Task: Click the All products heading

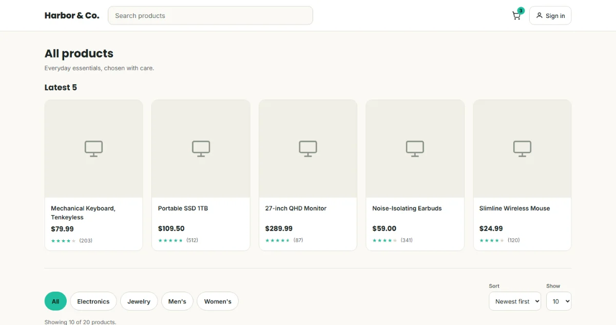Action: pyautogui.click(x=79, y=53)
